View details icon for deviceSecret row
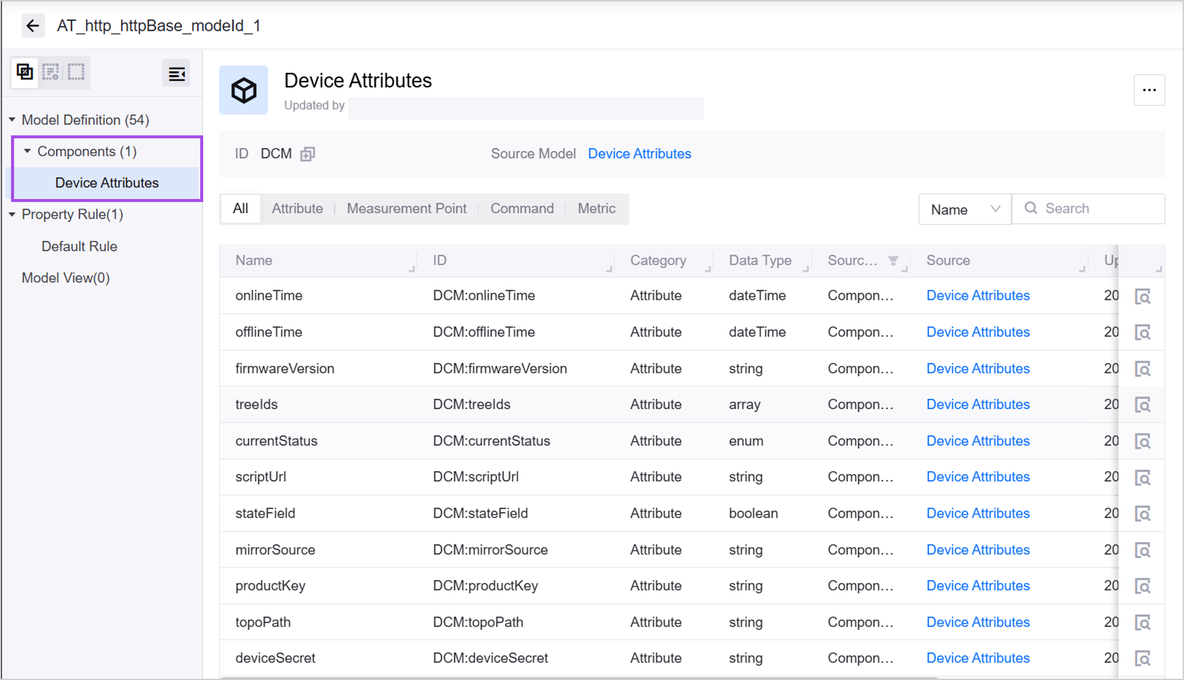 [x=1142, y=658]
